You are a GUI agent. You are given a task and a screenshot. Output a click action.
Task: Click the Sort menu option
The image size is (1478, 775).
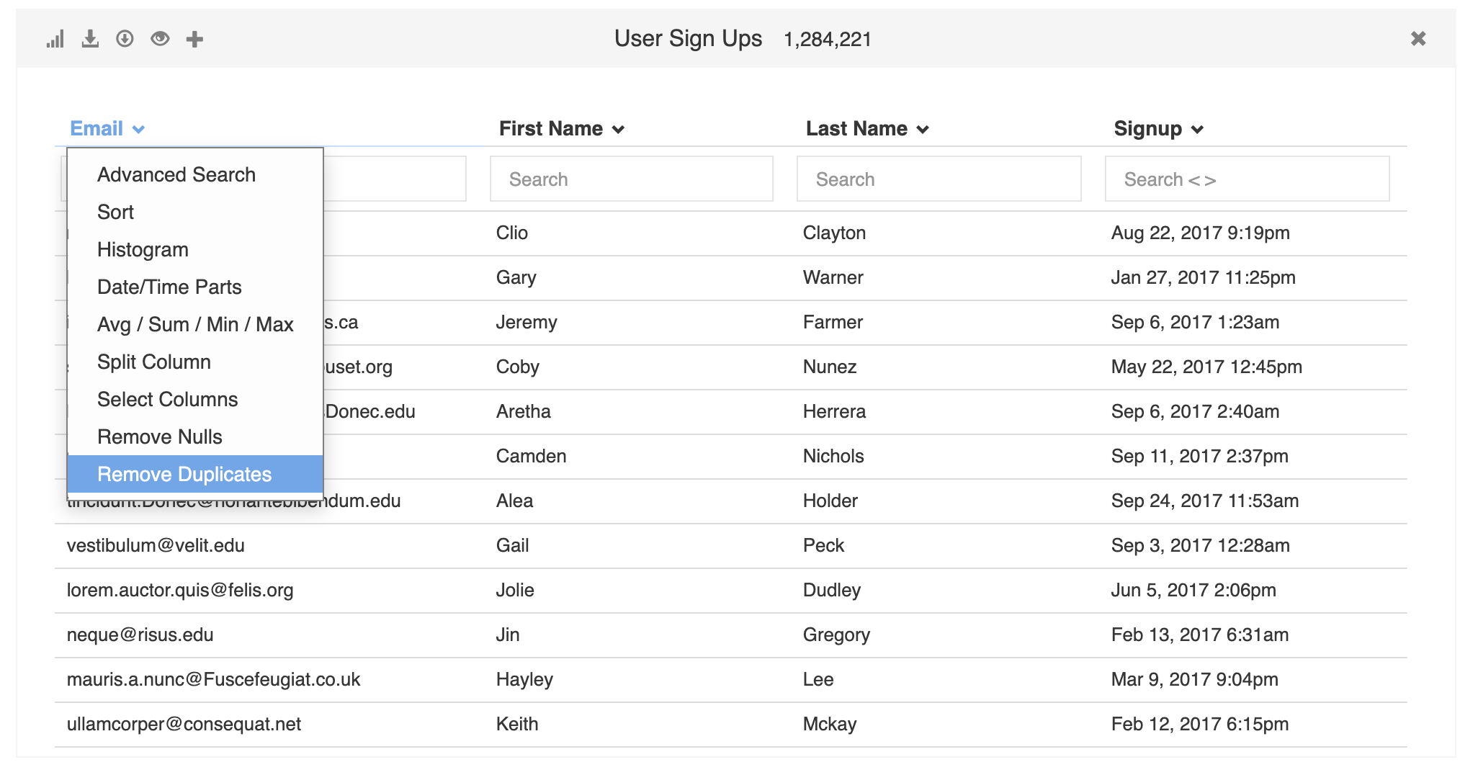[116, 212]
